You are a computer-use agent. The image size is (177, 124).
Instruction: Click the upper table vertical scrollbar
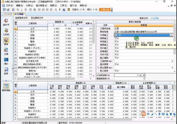94,33
